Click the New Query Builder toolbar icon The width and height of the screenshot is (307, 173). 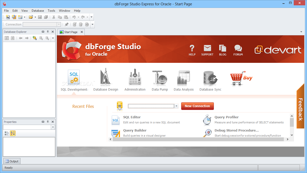pyautogui.click(x=14, y=17)
